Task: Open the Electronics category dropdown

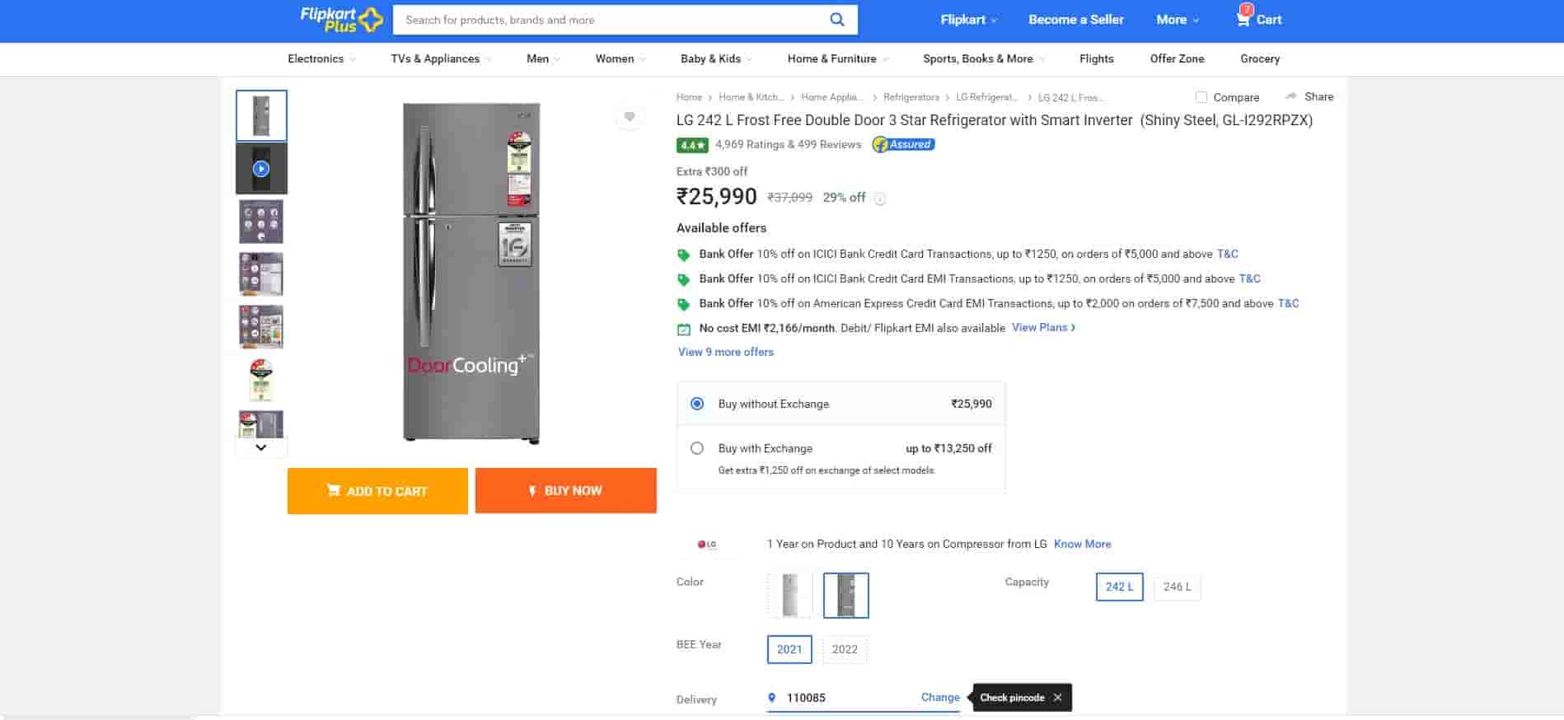Action: pos(321,58)
